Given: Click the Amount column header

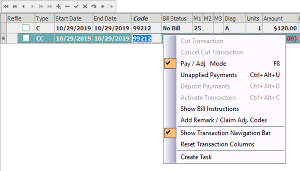Looking at the screenshot, I should 280,18.
